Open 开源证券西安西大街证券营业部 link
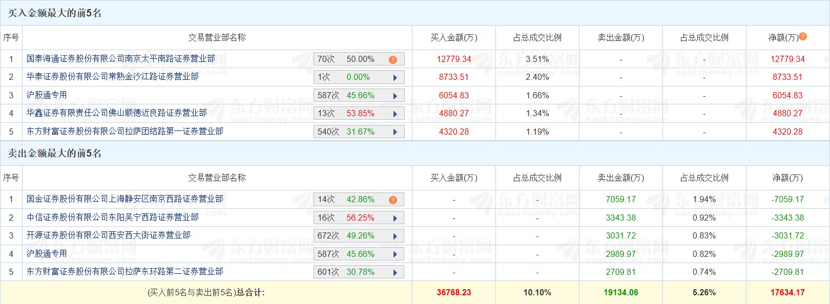This screenshot has height=304, width=830. pyautogui.click(x=109, y=235)
